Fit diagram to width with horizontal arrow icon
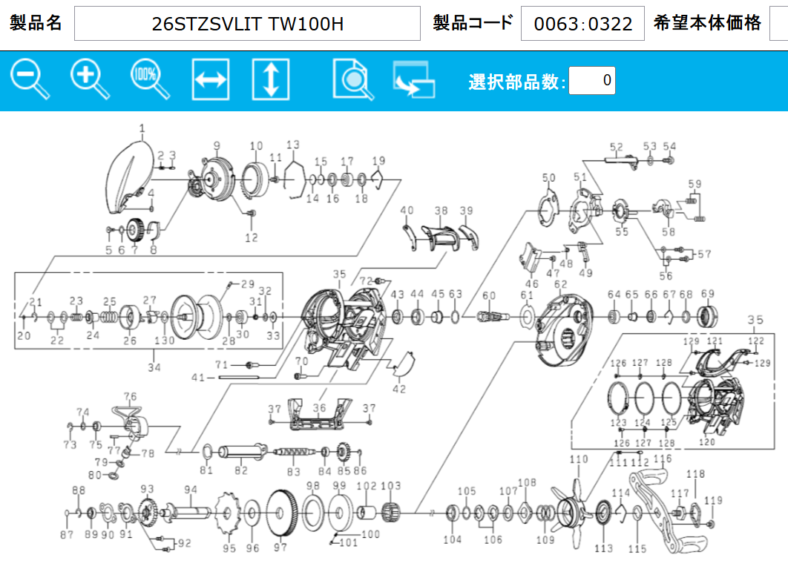This screenshot has height=575, width=788. pyautogui.click(x=211, y=79)
